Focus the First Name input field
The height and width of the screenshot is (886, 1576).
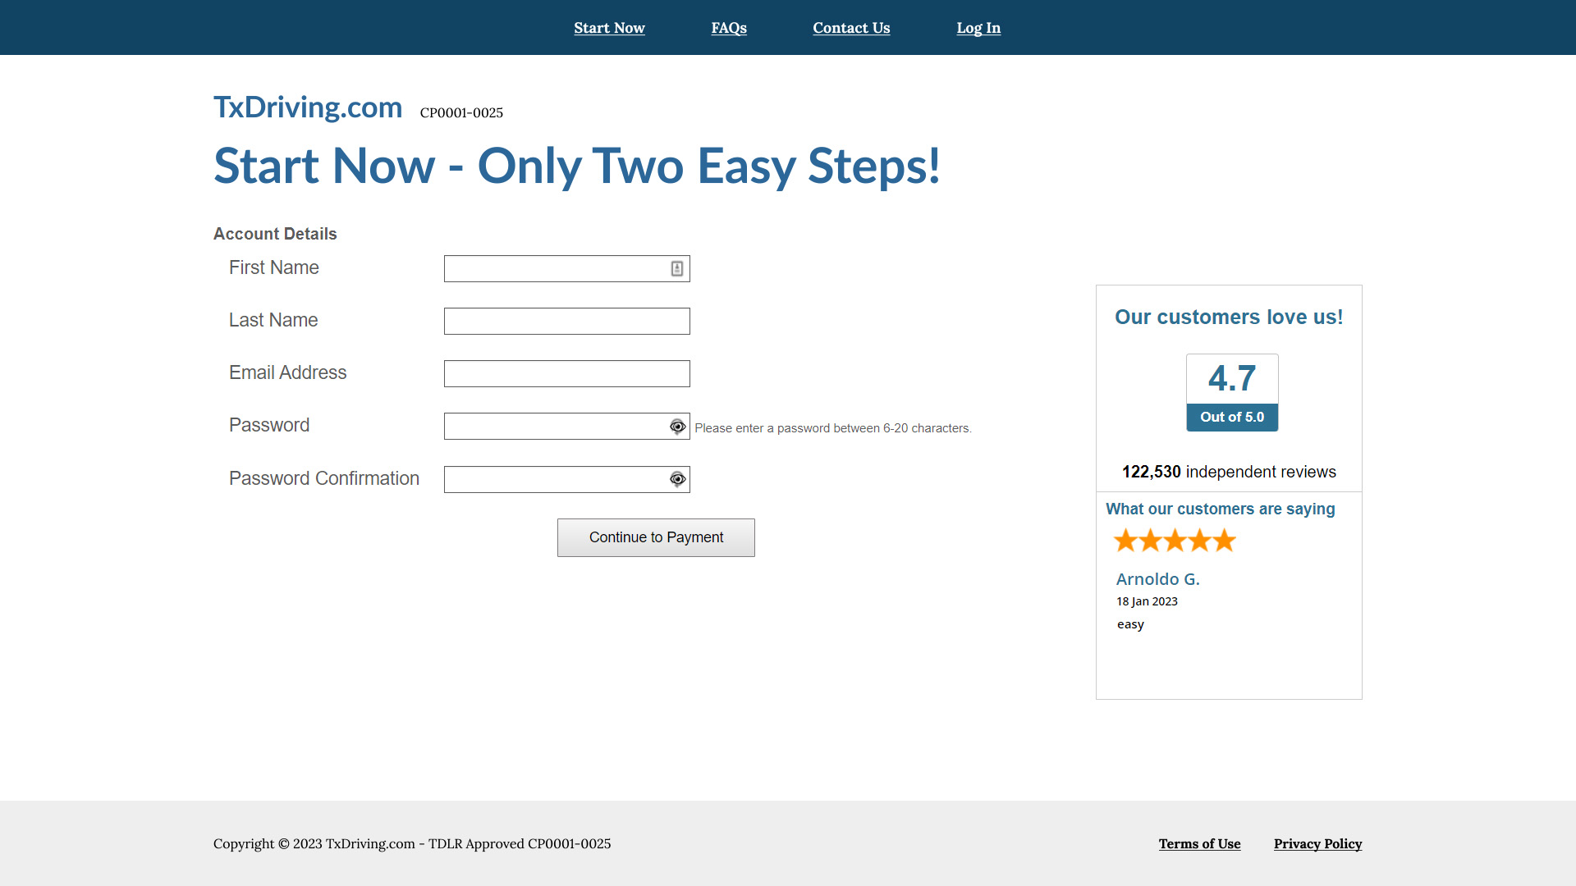tap(567, 268)
